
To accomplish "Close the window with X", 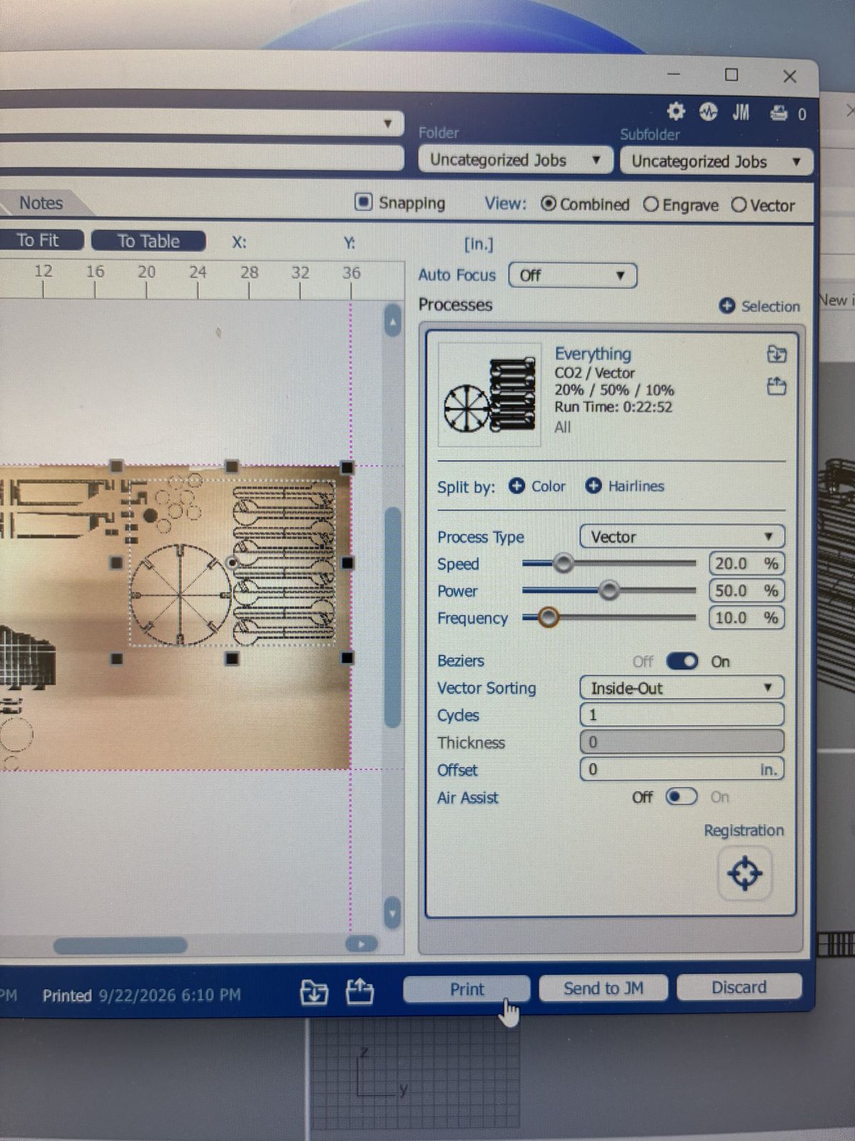I will 789,76.
